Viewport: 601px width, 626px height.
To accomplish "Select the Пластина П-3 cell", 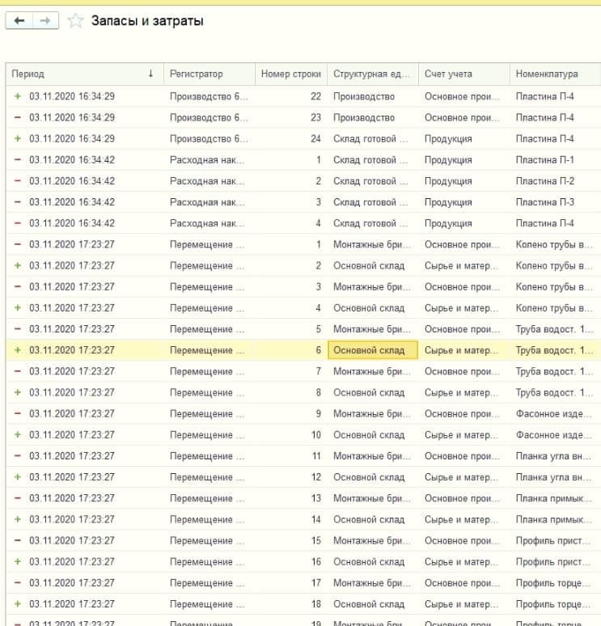I will (555, 202).
